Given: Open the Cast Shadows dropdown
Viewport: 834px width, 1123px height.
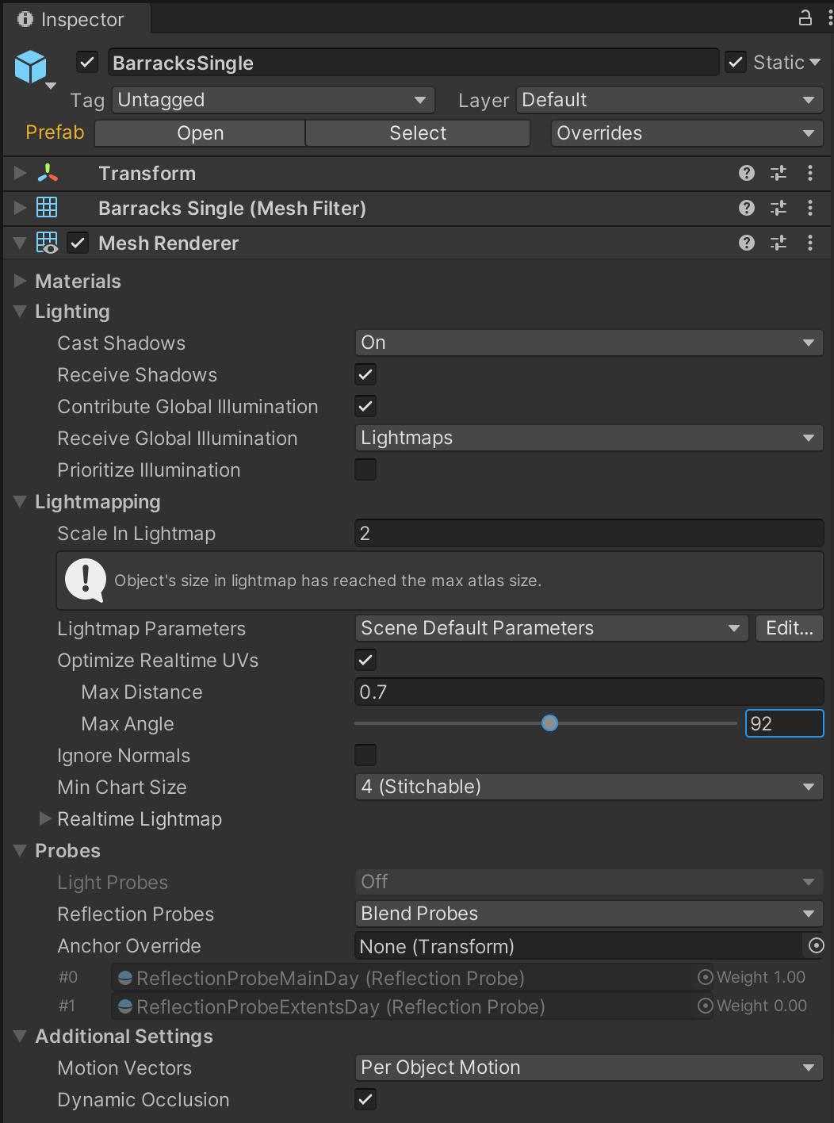Looking at the screenshot, I should [x=588, y=343].
